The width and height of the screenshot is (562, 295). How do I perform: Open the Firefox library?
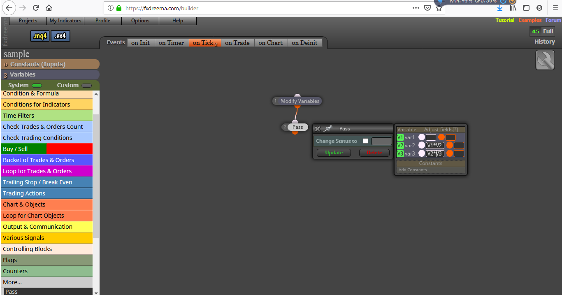[x=513, y=8]
